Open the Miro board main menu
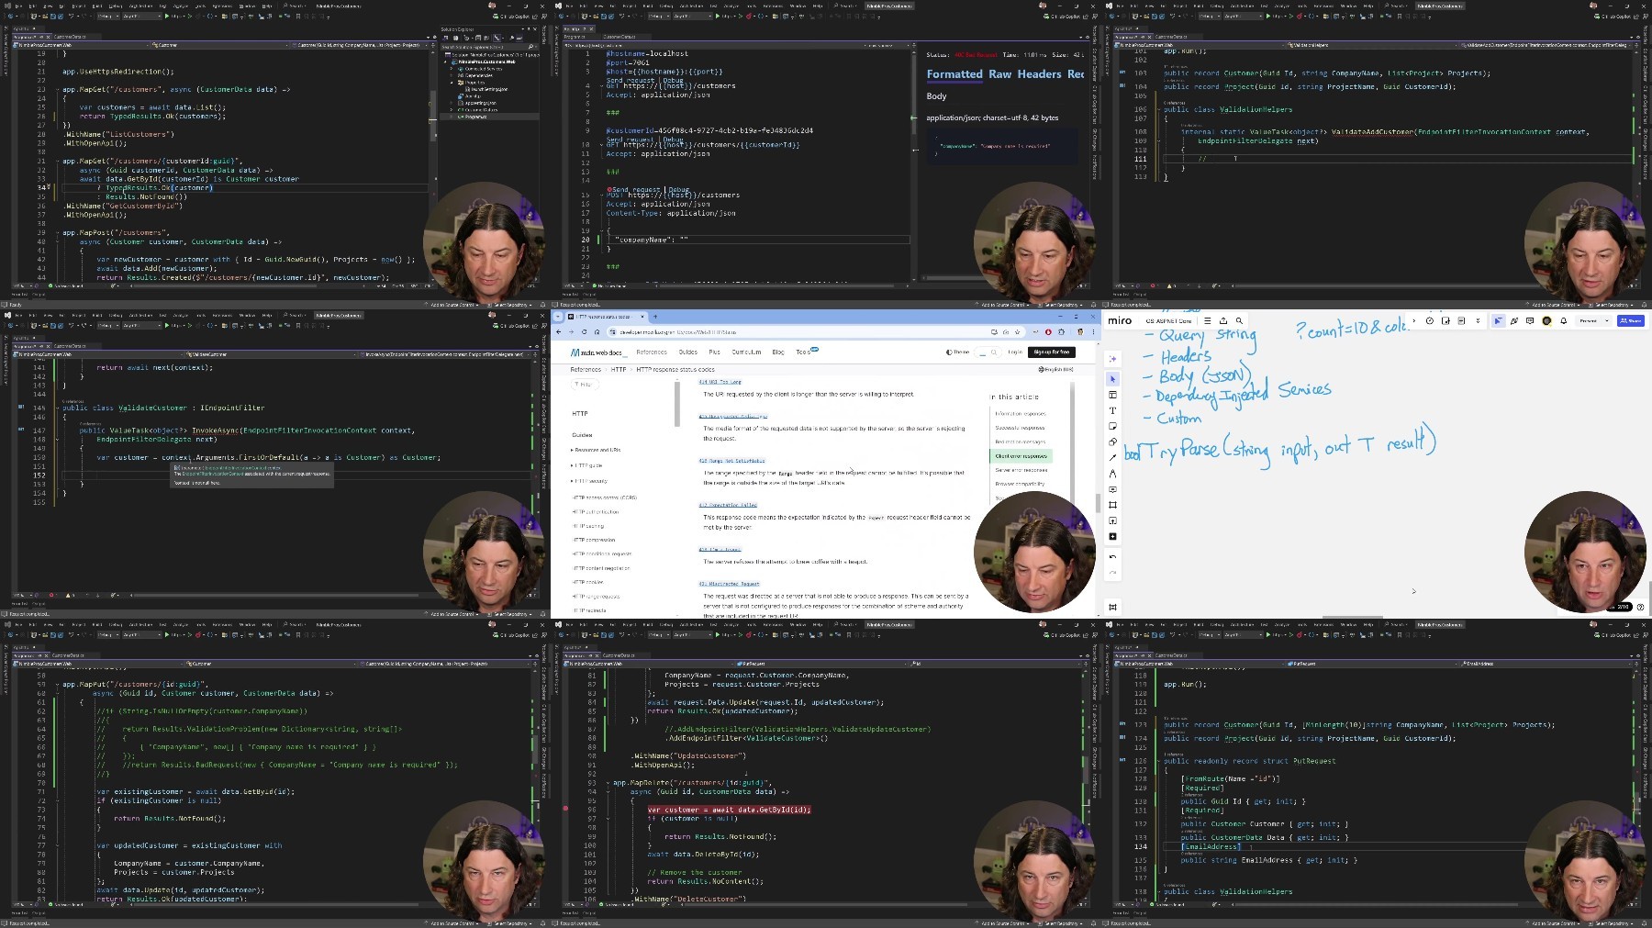1652x928 pixels. (1208, 320)
